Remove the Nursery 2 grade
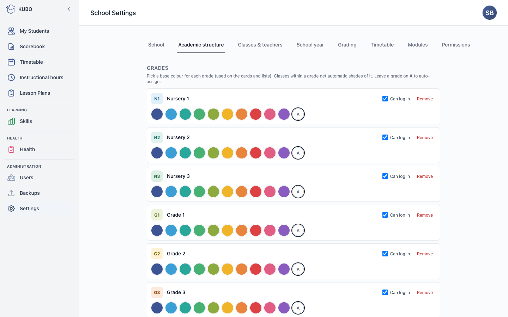 [425, 138]
